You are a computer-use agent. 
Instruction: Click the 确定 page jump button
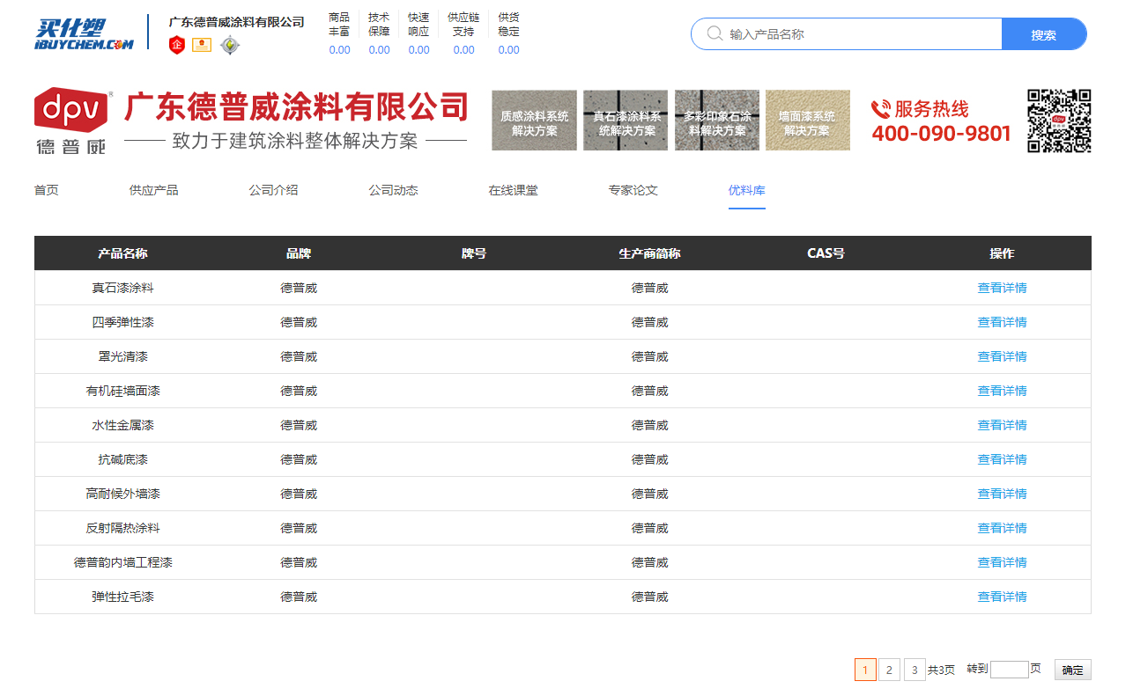1073,670
